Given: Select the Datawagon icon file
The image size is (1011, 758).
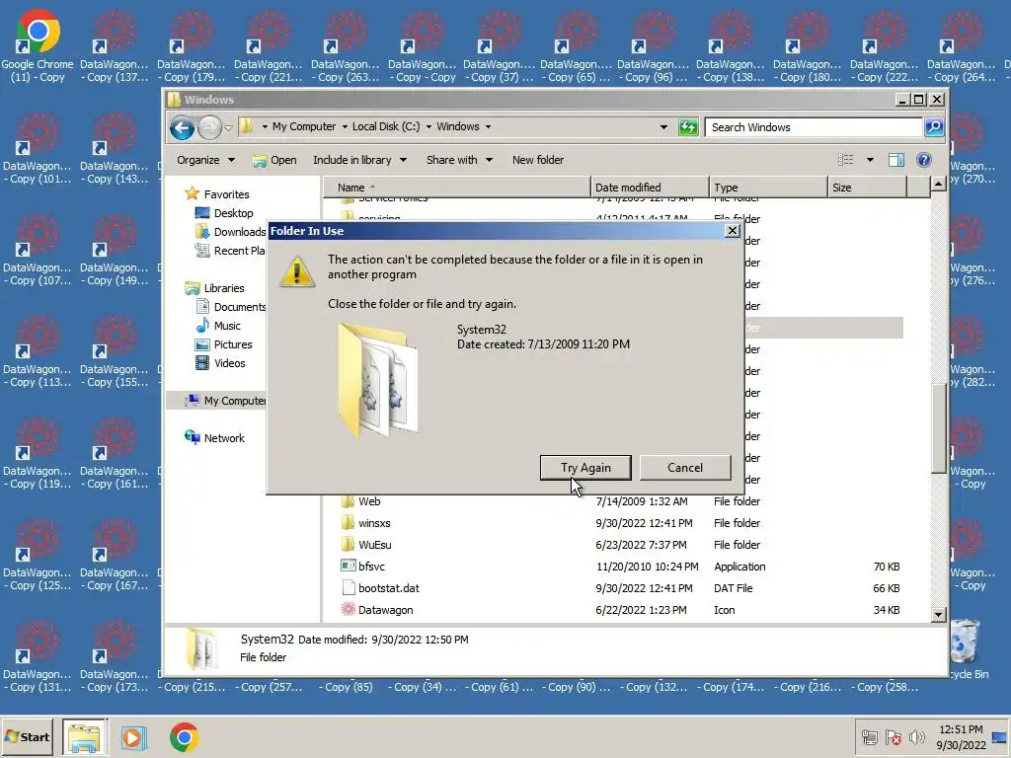Looking at the screenshot, I should click(x=377, y=610).
